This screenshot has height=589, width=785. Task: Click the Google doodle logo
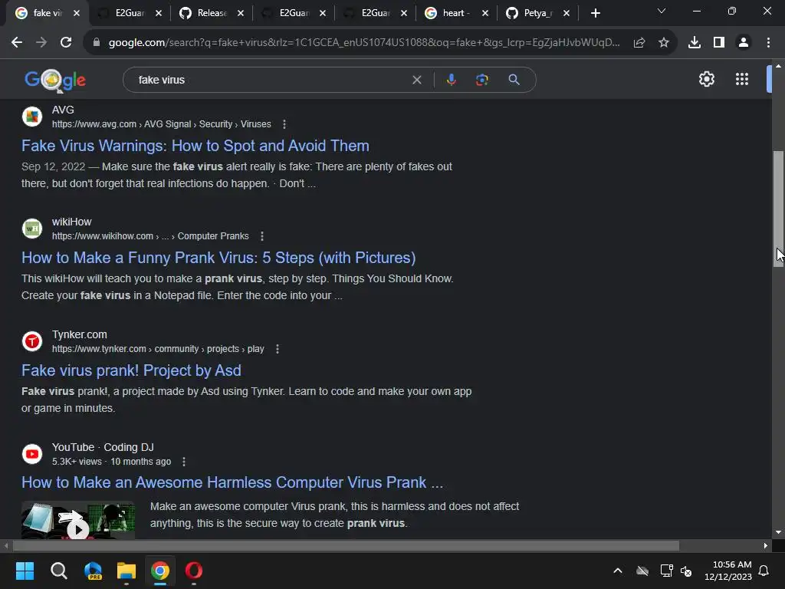point(55,81)
